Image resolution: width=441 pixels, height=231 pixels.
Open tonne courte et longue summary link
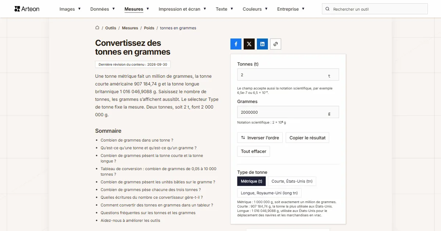point(152,158)
